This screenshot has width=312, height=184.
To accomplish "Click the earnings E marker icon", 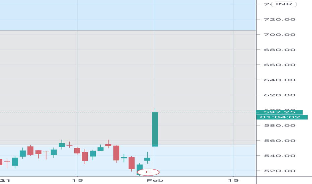I will coord(148,172).
